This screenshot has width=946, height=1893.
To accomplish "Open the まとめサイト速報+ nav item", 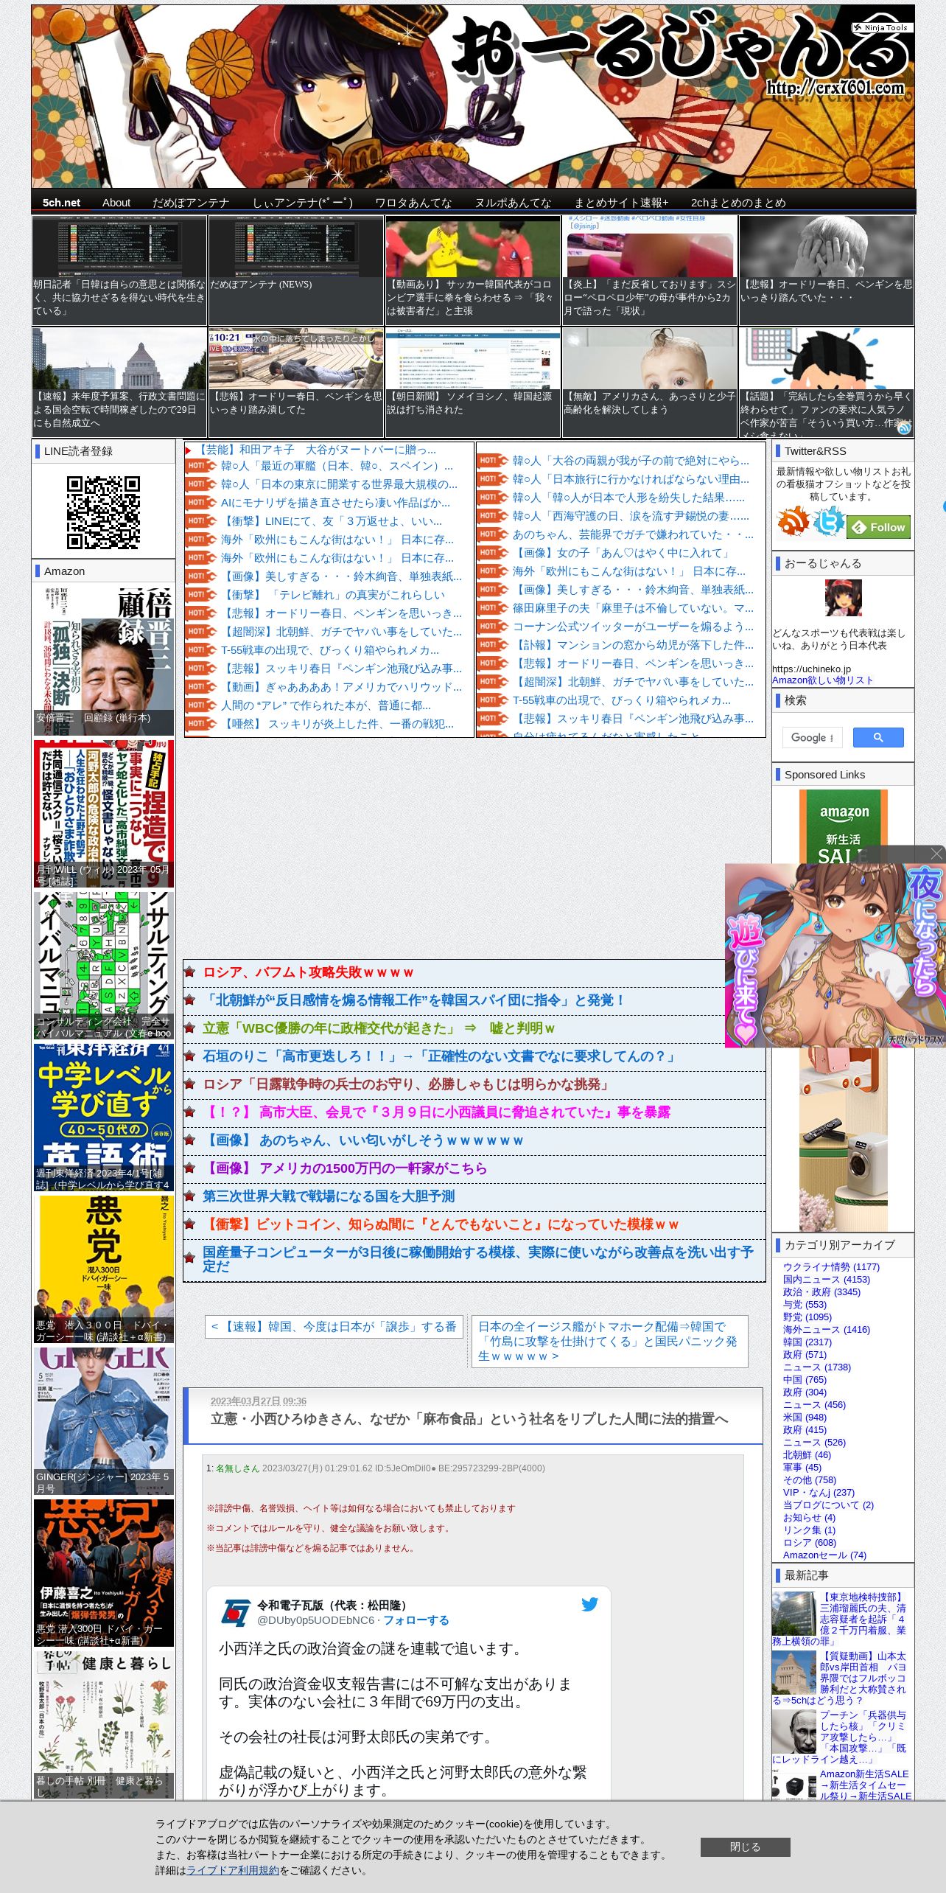I will click(x=621, y=203).
